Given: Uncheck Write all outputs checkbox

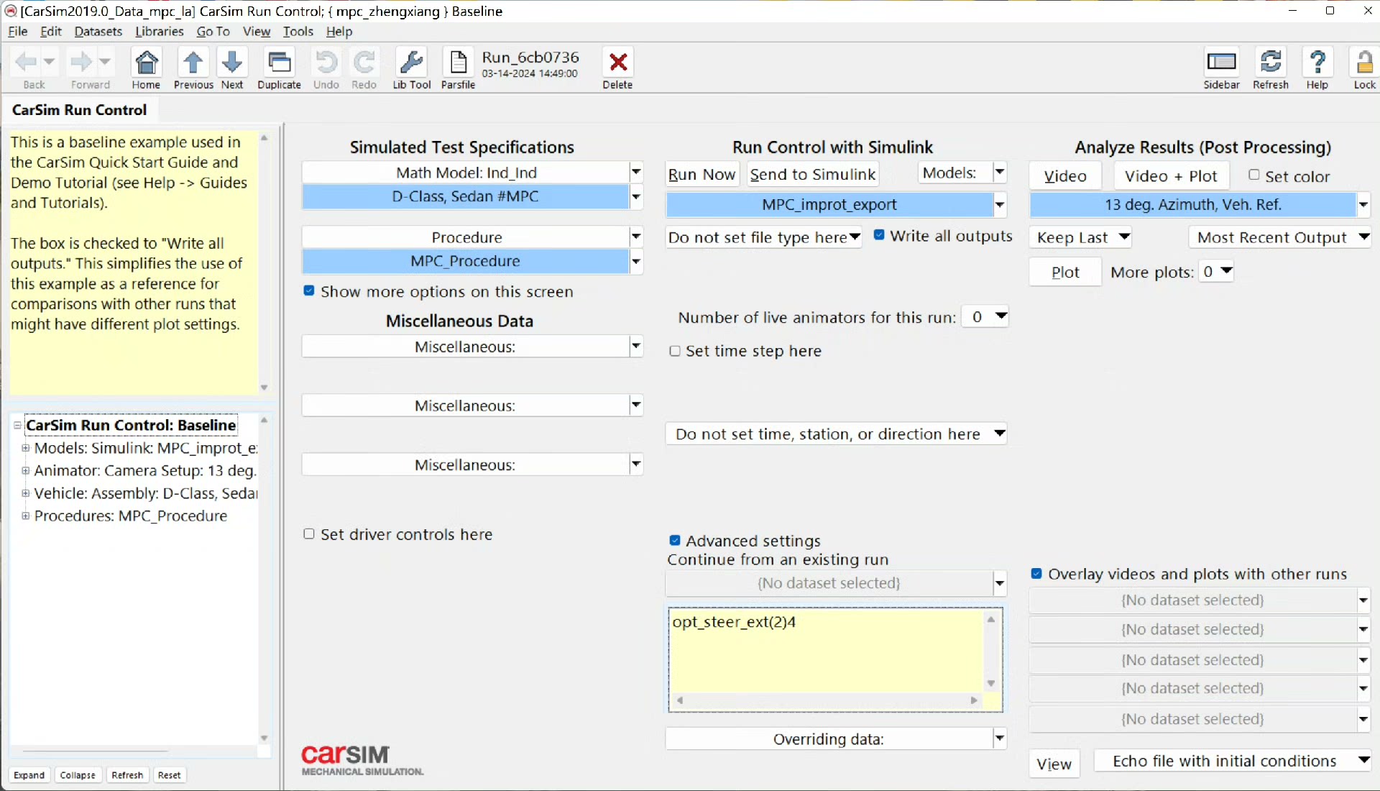Looking at the screenshot, I should tap(879, 235).
